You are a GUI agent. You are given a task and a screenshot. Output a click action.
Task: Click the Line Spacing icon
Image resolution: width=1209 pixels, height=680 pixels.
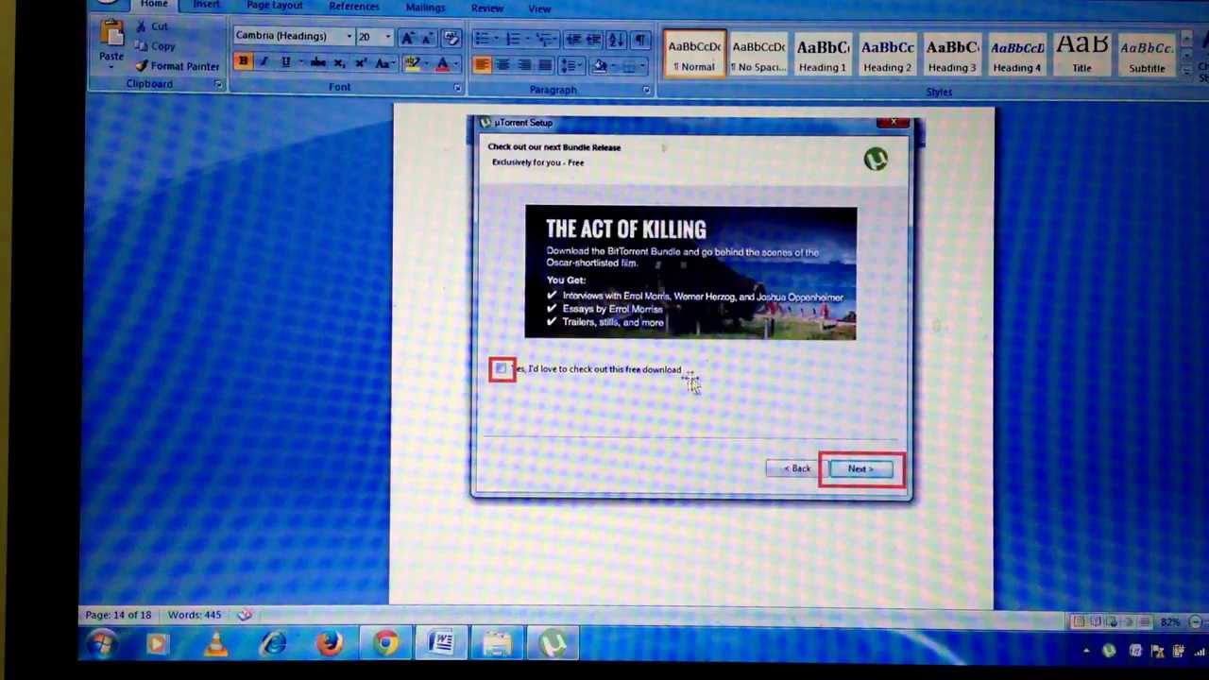tap(570, 65)
